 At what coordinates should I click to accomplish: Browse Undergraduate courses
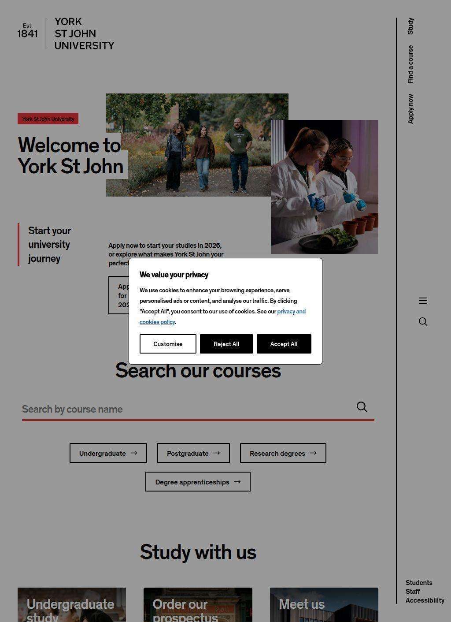click(108, 453)
